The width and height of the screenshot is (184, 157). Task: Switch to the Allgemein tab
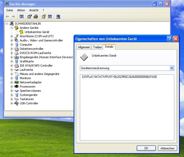coord(84,47)
